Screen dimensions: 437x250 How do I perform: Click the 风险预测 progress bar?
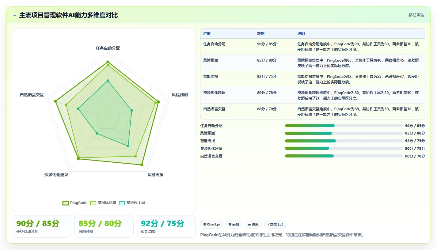(x=344, y=133)
